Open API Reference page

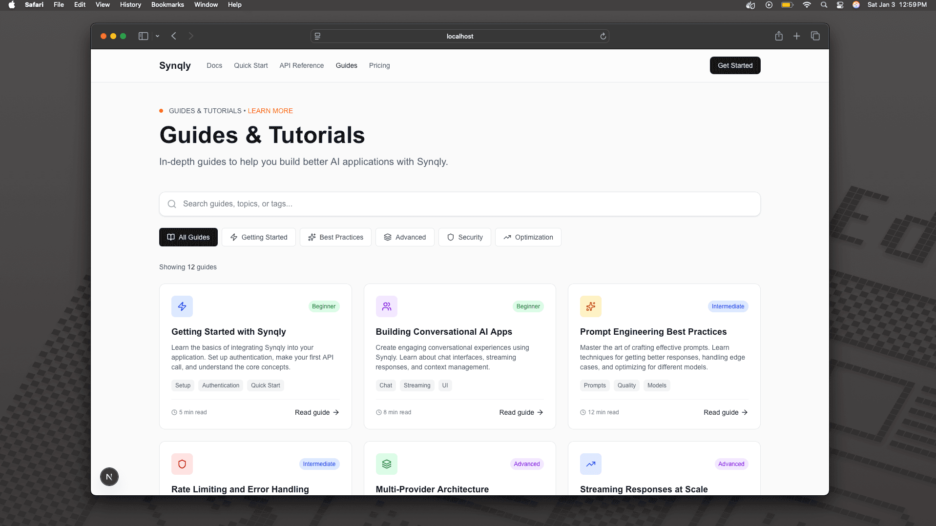[x=302, y=65]
